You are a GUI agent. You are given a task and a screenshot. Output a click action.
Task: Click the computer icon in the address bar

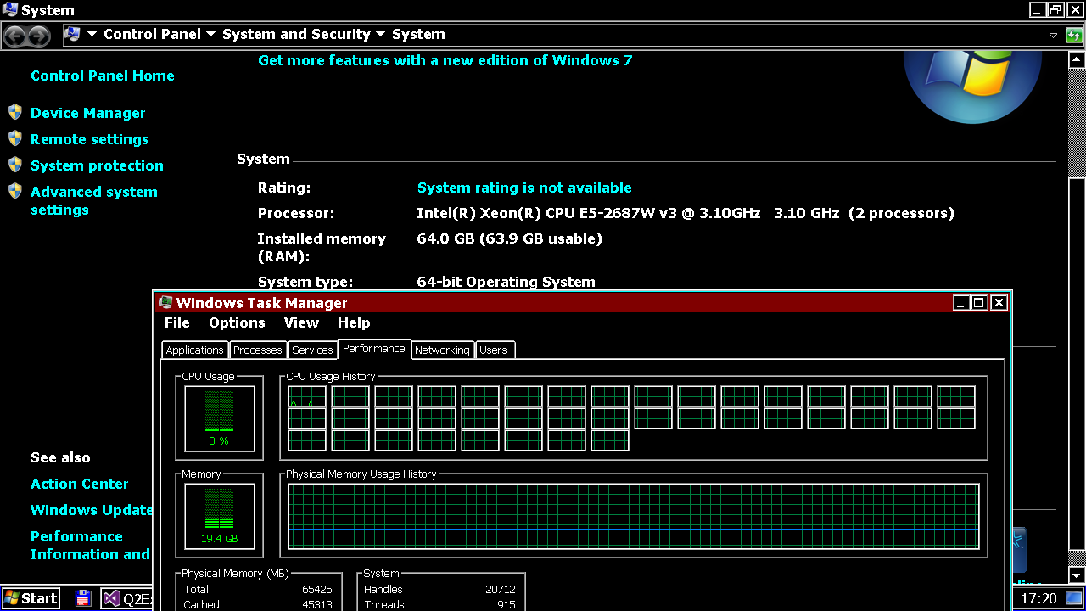72,35
